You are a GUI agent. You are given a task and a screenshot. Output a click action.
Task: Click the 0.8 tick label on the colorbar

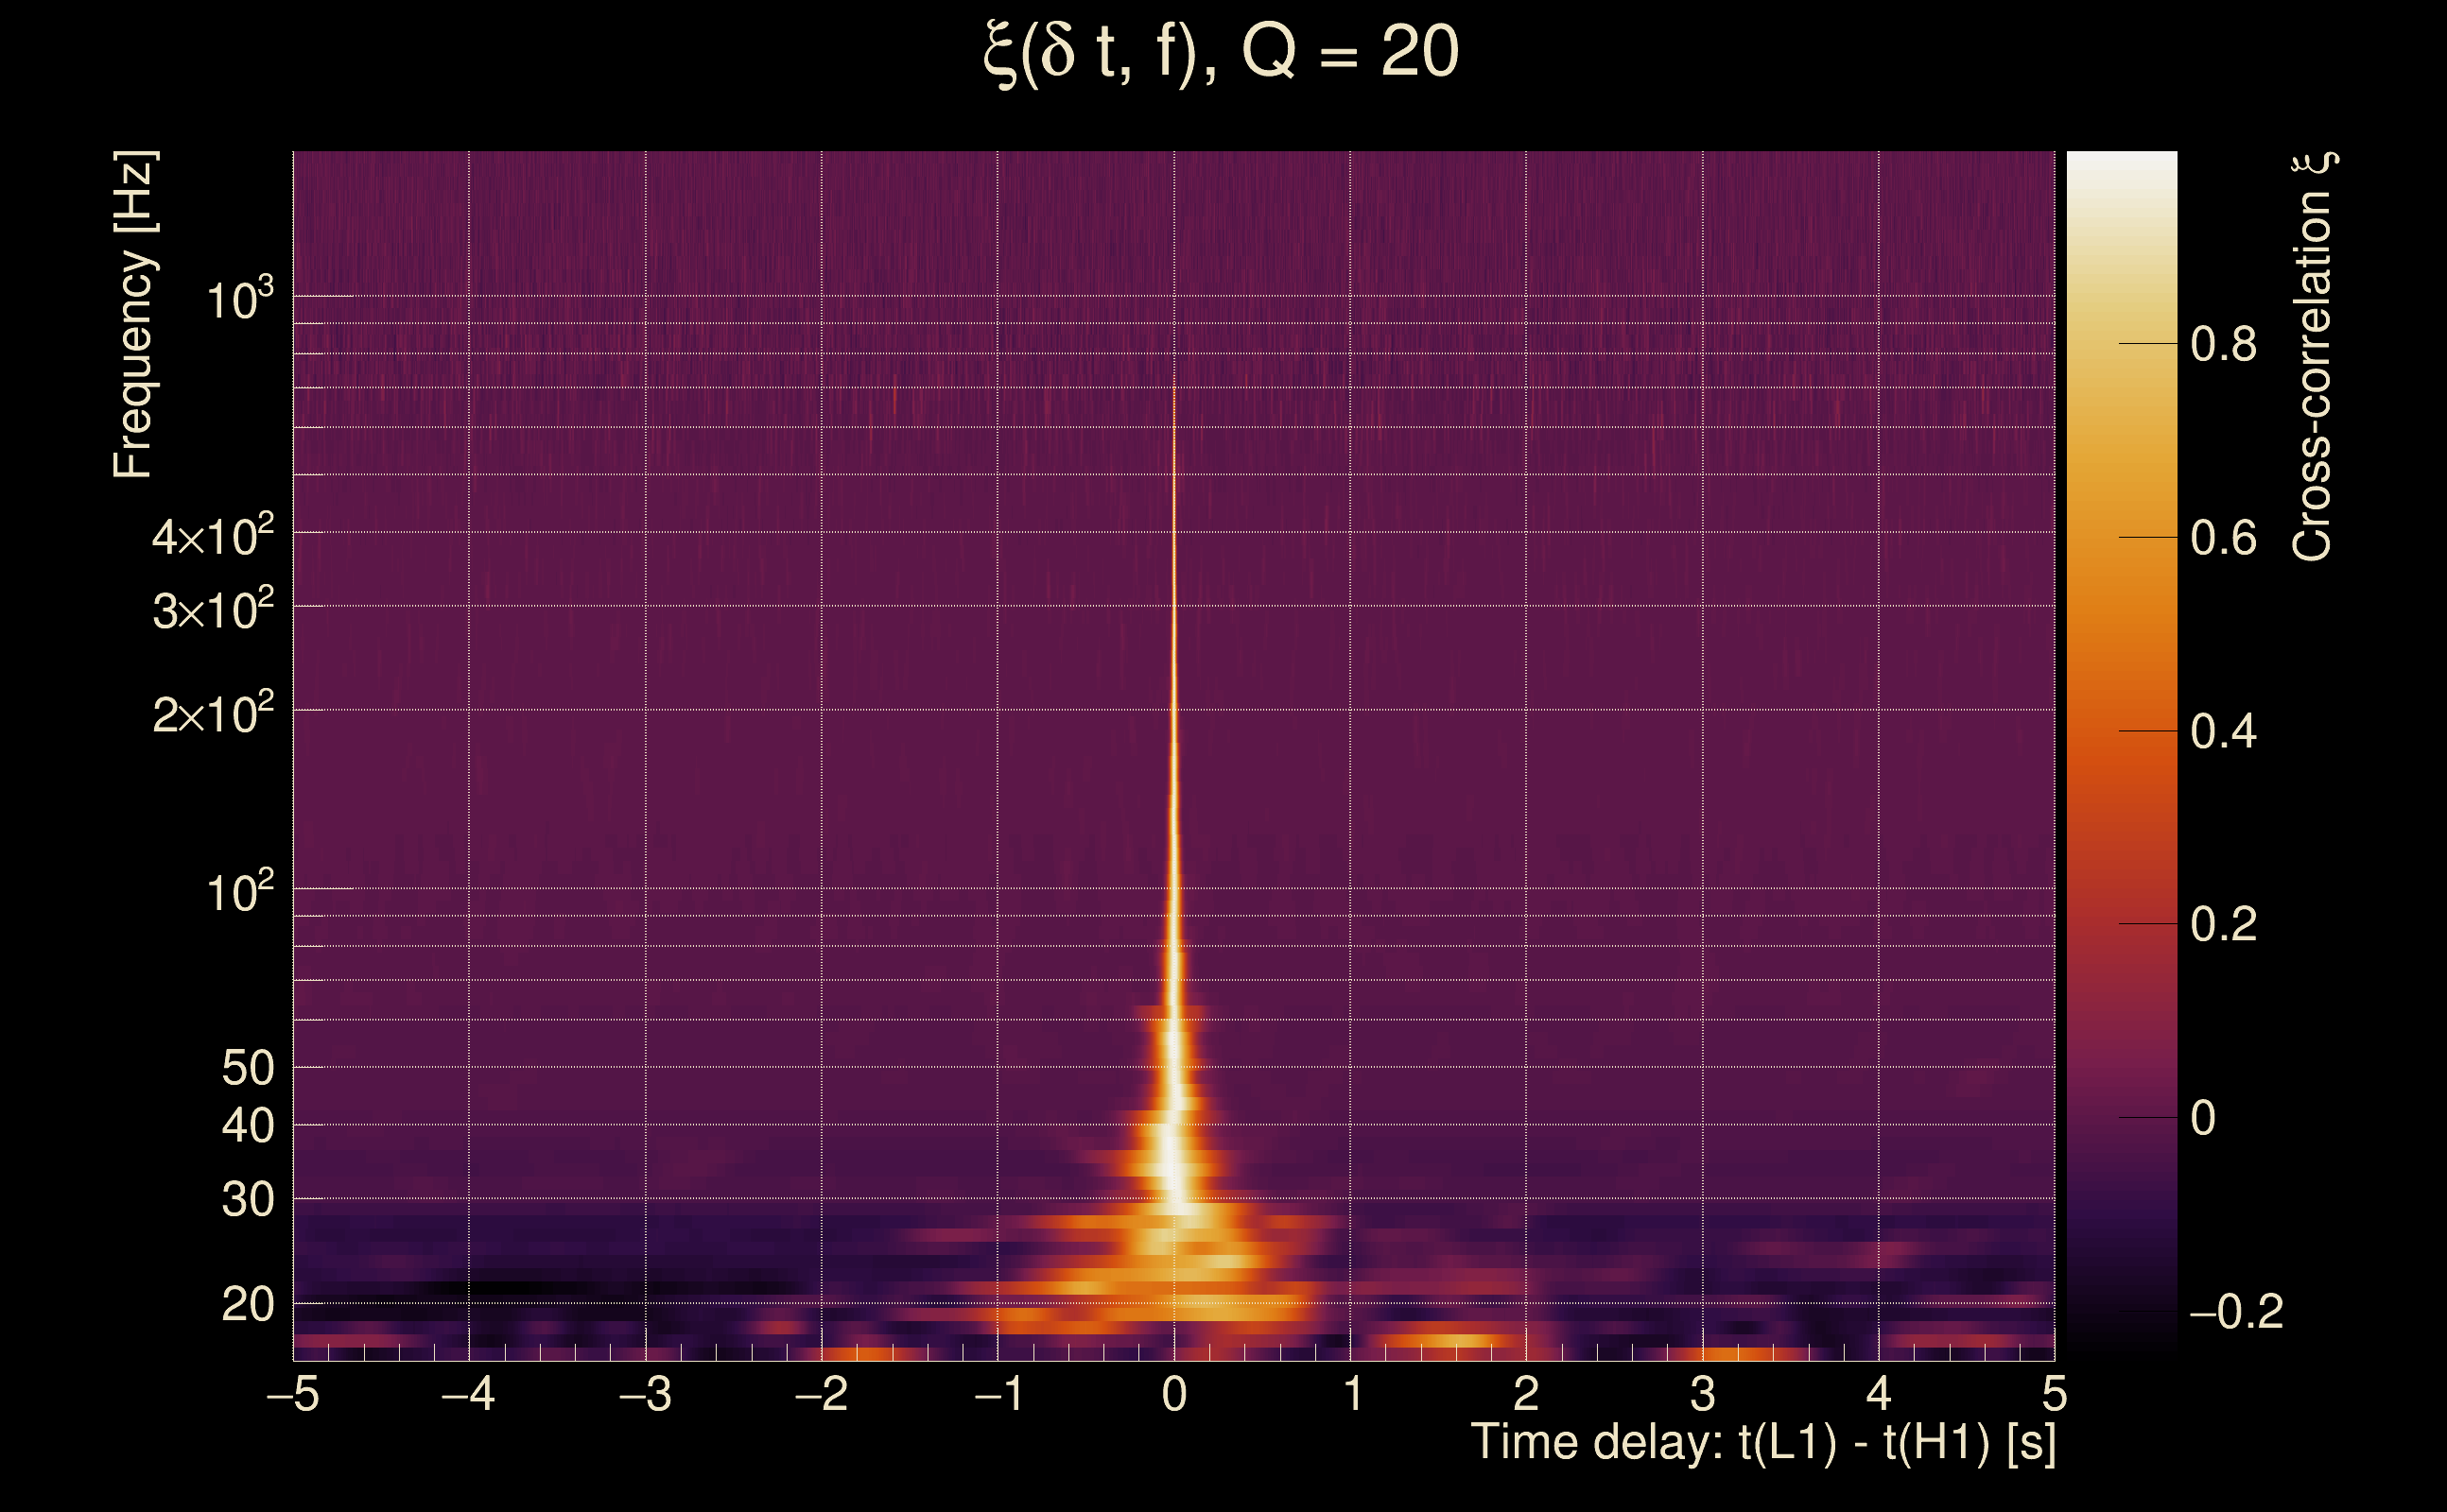2223,345
